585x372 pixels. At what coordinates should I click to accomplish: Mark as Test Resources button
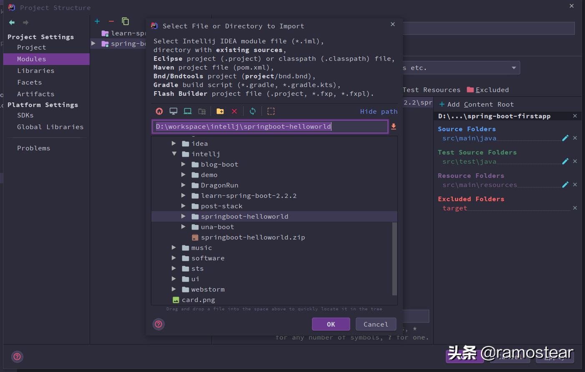click(x=432, y=90)
